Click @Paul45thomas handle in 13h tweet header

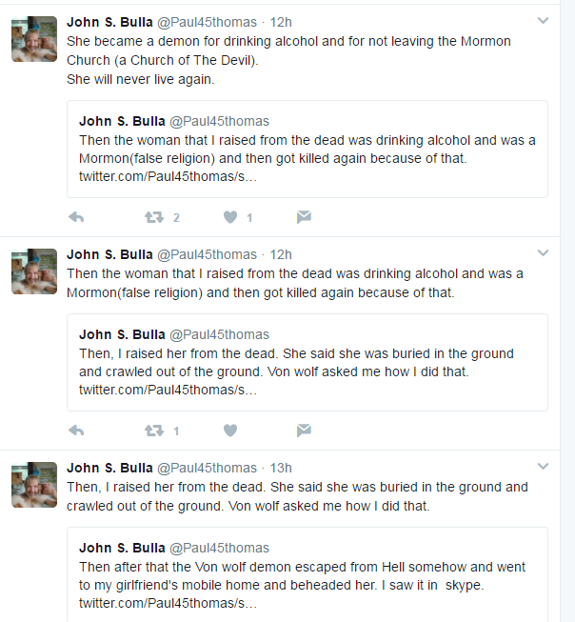click(207, 468)
